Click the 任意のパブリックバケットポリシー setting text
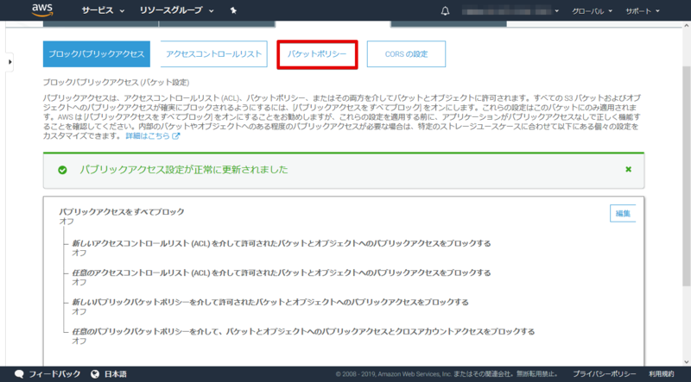This screenshot has width=691, height=382. click(x=303, y=331)
